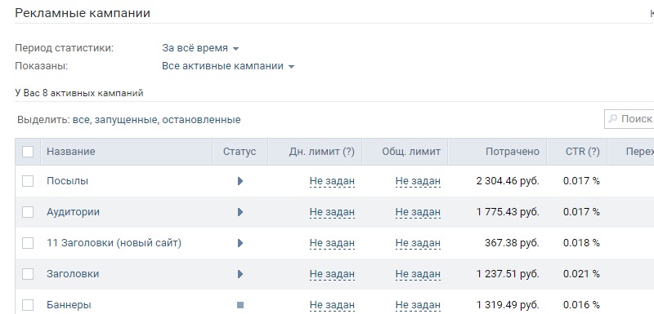This screenshot has width=654, height=314.
Task: Click CTR value 0.018 %
Action: pos(581,243)
